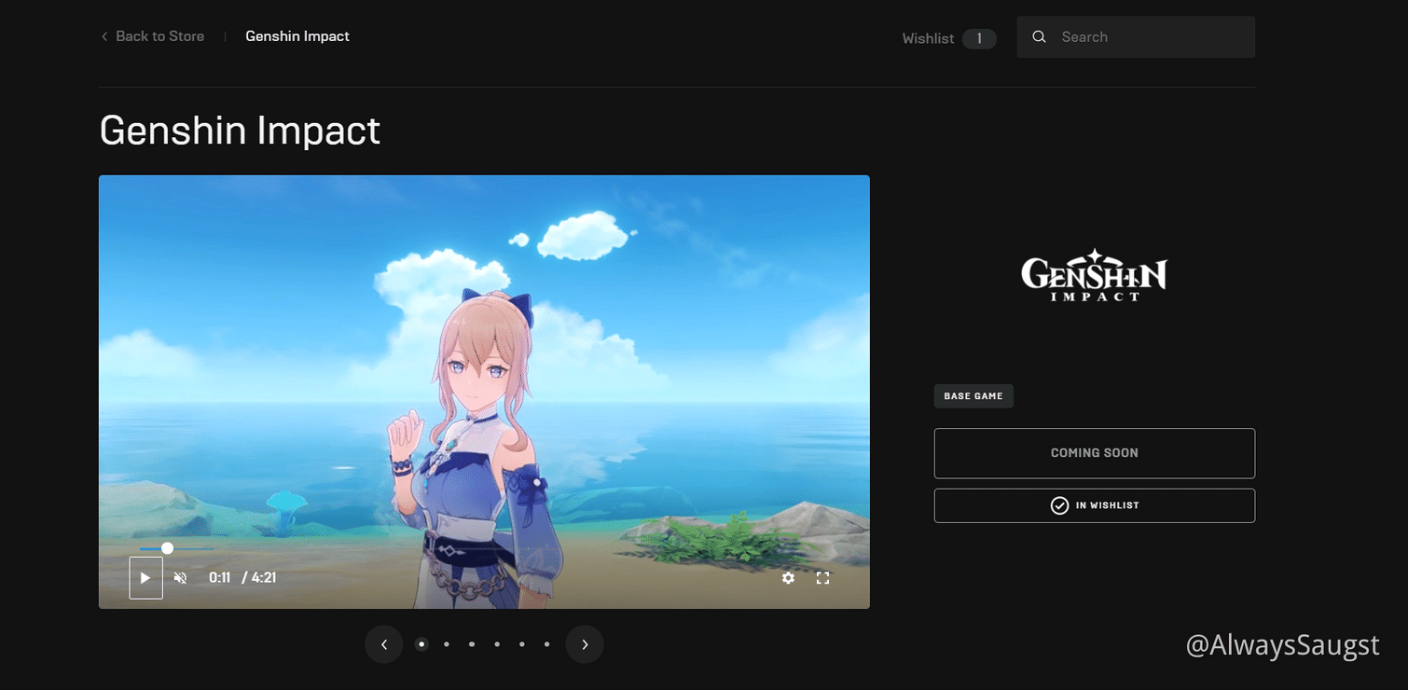Toggle playback of the trailer
This screenshot has width=1408, height=690.
(x=145, y=578)
